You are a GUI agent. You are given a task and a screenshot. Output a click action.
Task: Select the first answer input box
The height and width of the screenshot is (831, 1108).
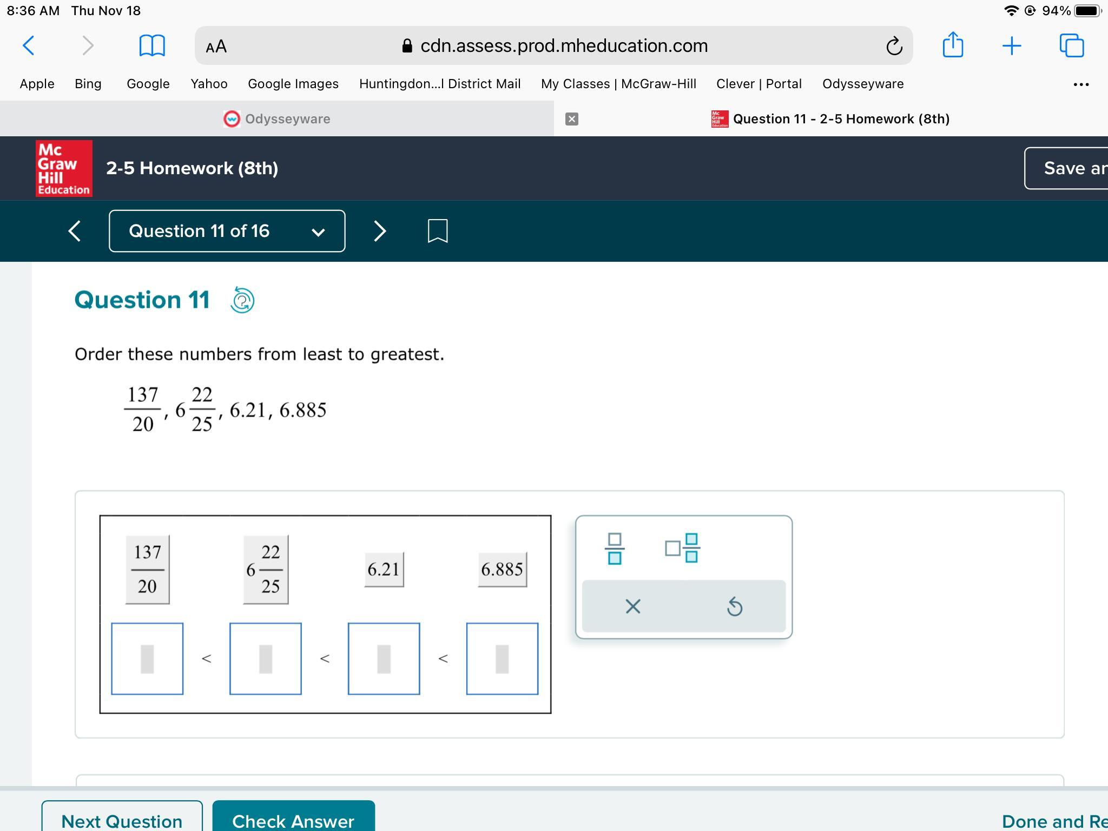pyautogui.click(x=147, y=658)
